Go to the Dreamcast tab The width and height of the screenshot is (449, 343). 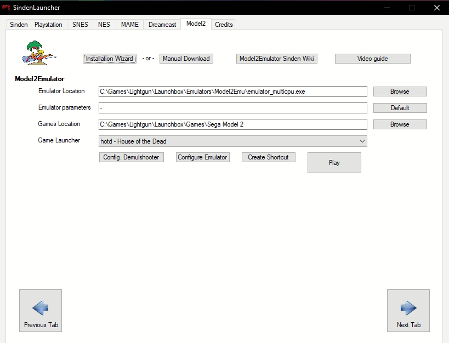point(162,25)
